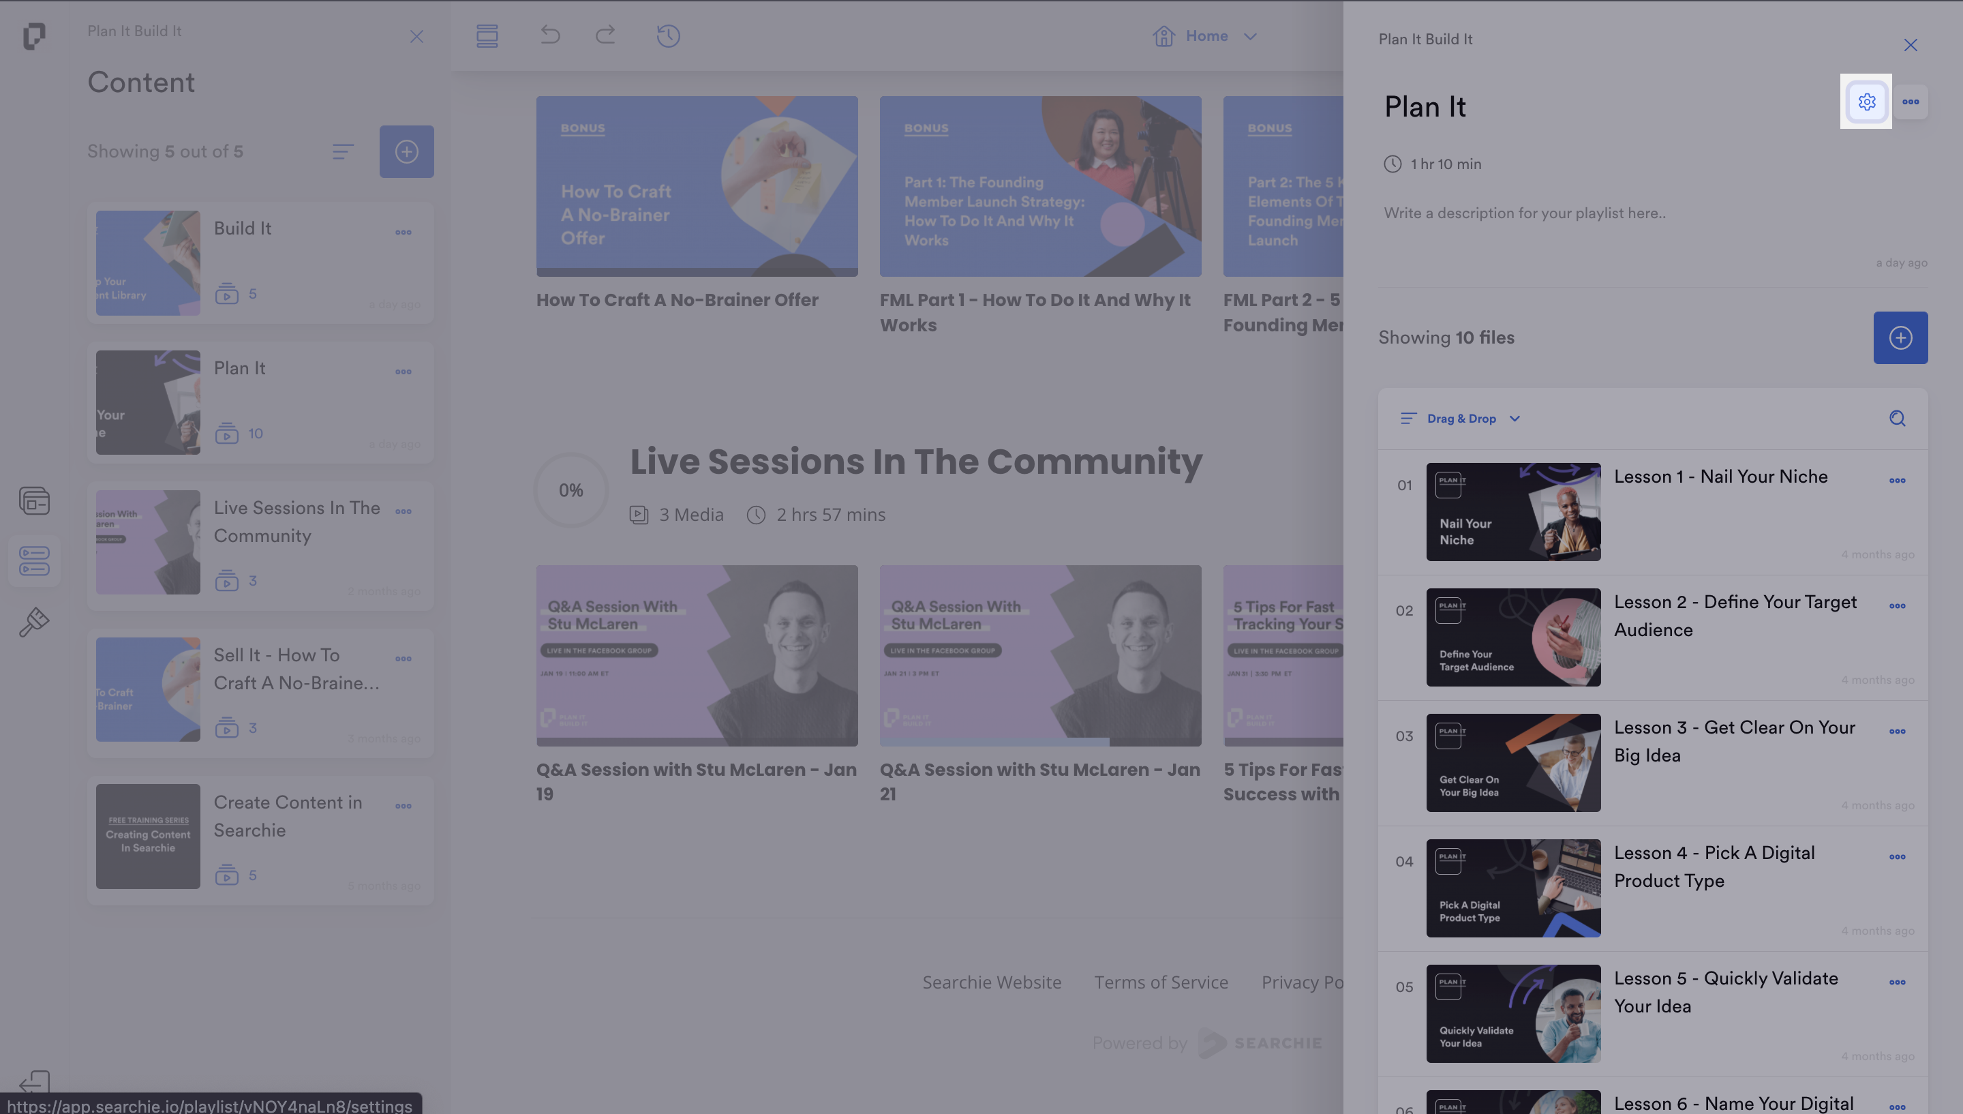Open the Build It playlist card
Viewport: 1963px width, 1114px height.
coord(260,262)
